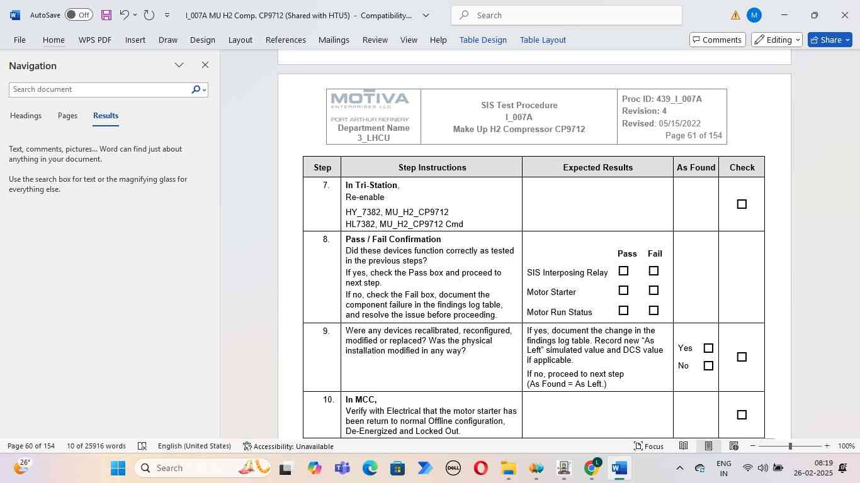This screenshot has width=860, height=483.
Task: Switch to Print Layout view icon
Action: click(708, 446)
